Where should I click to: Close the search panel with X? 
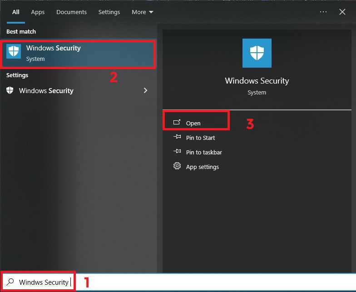pyautogui.click(x=342, y=12)
